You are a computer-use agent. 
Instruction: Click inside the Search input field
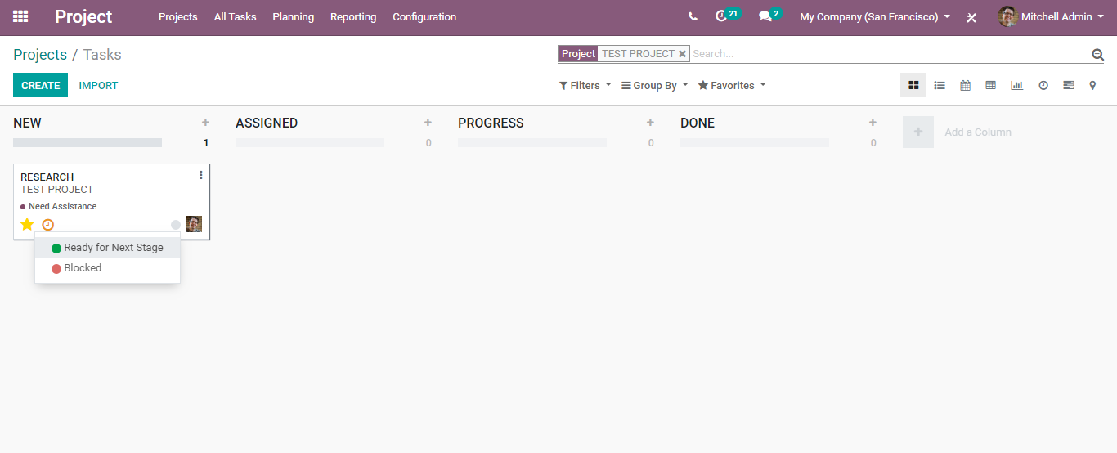(x=890, y=54)
